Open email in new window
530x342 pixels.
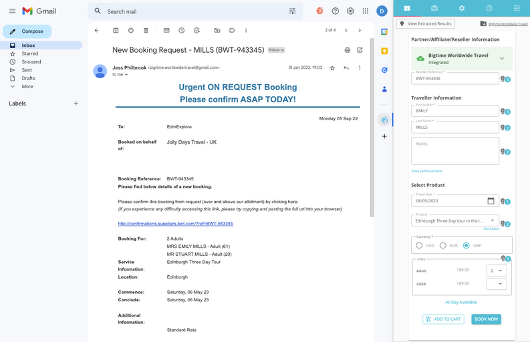(360, 50)
